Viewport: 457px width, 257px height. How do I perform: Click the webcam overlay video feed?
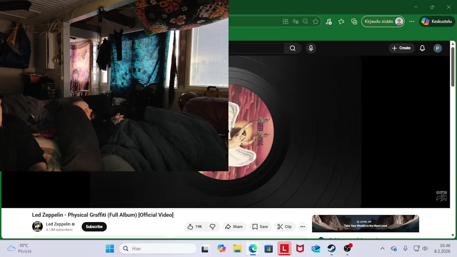[114, 86]
